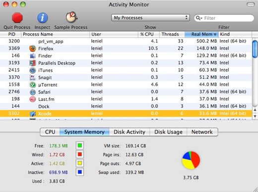Click the scrollbar up arrow
This screenshot has width=258, height=192.
click(x=255, y=110)
